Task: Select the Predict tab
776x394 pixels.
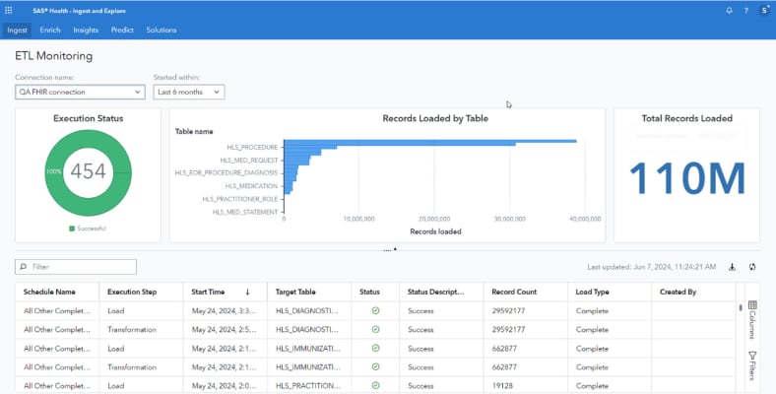Action: (122, 30)
